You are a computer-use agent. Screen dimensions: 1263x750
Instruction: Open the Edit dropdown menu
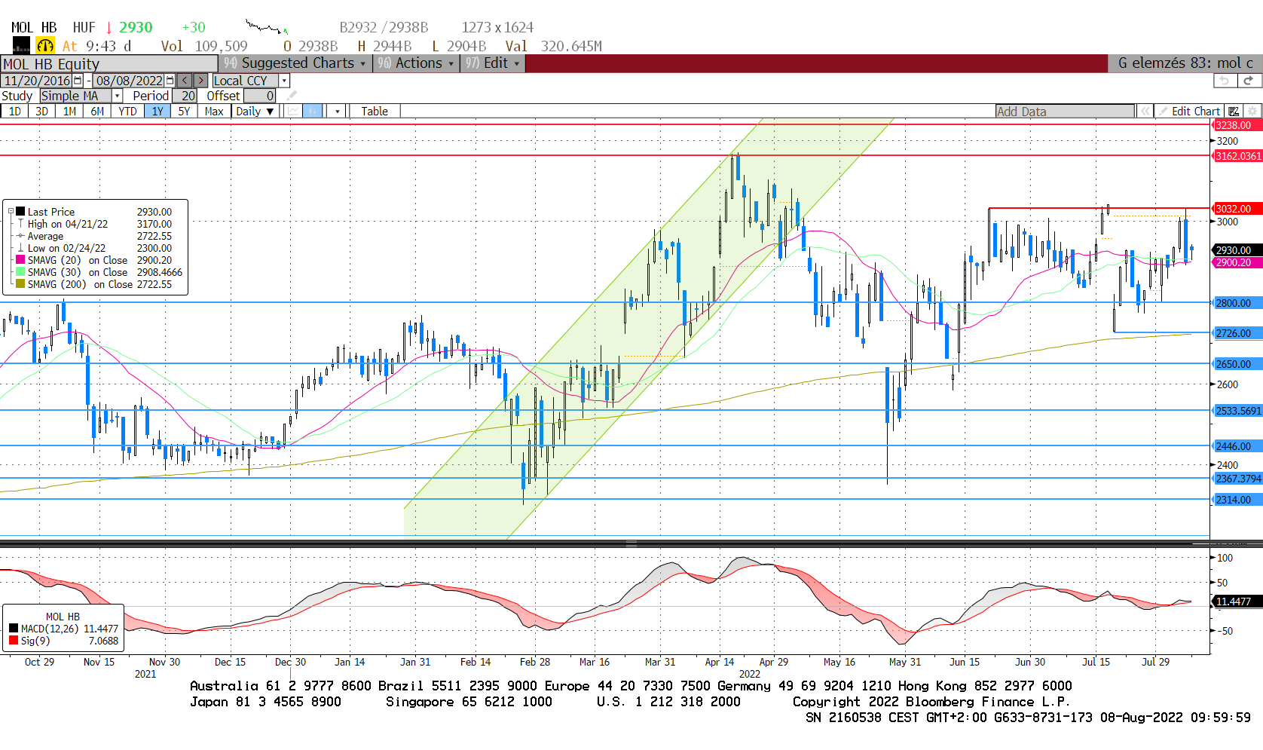point(493,63)
